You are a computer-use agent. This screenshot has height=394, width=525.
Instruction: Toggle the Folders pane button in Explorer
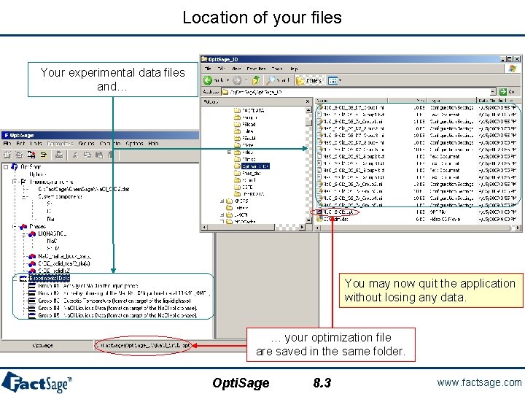[308, 80]
